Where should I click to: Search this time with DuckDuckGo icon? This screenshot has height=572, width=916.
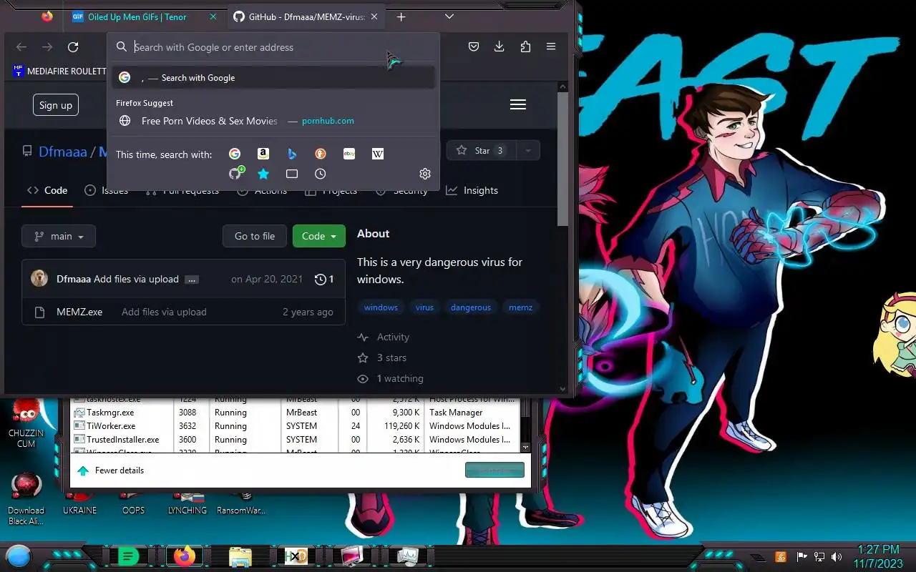[x=321, y=154]
